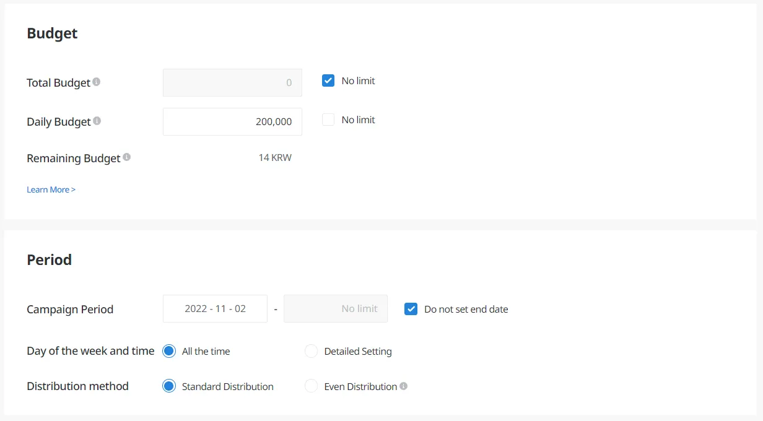Image resolution: width=763 pixels, height=421 pixels.
Task: Uncheck the Total Budget No limit checkbox
Action: [328, 80]
